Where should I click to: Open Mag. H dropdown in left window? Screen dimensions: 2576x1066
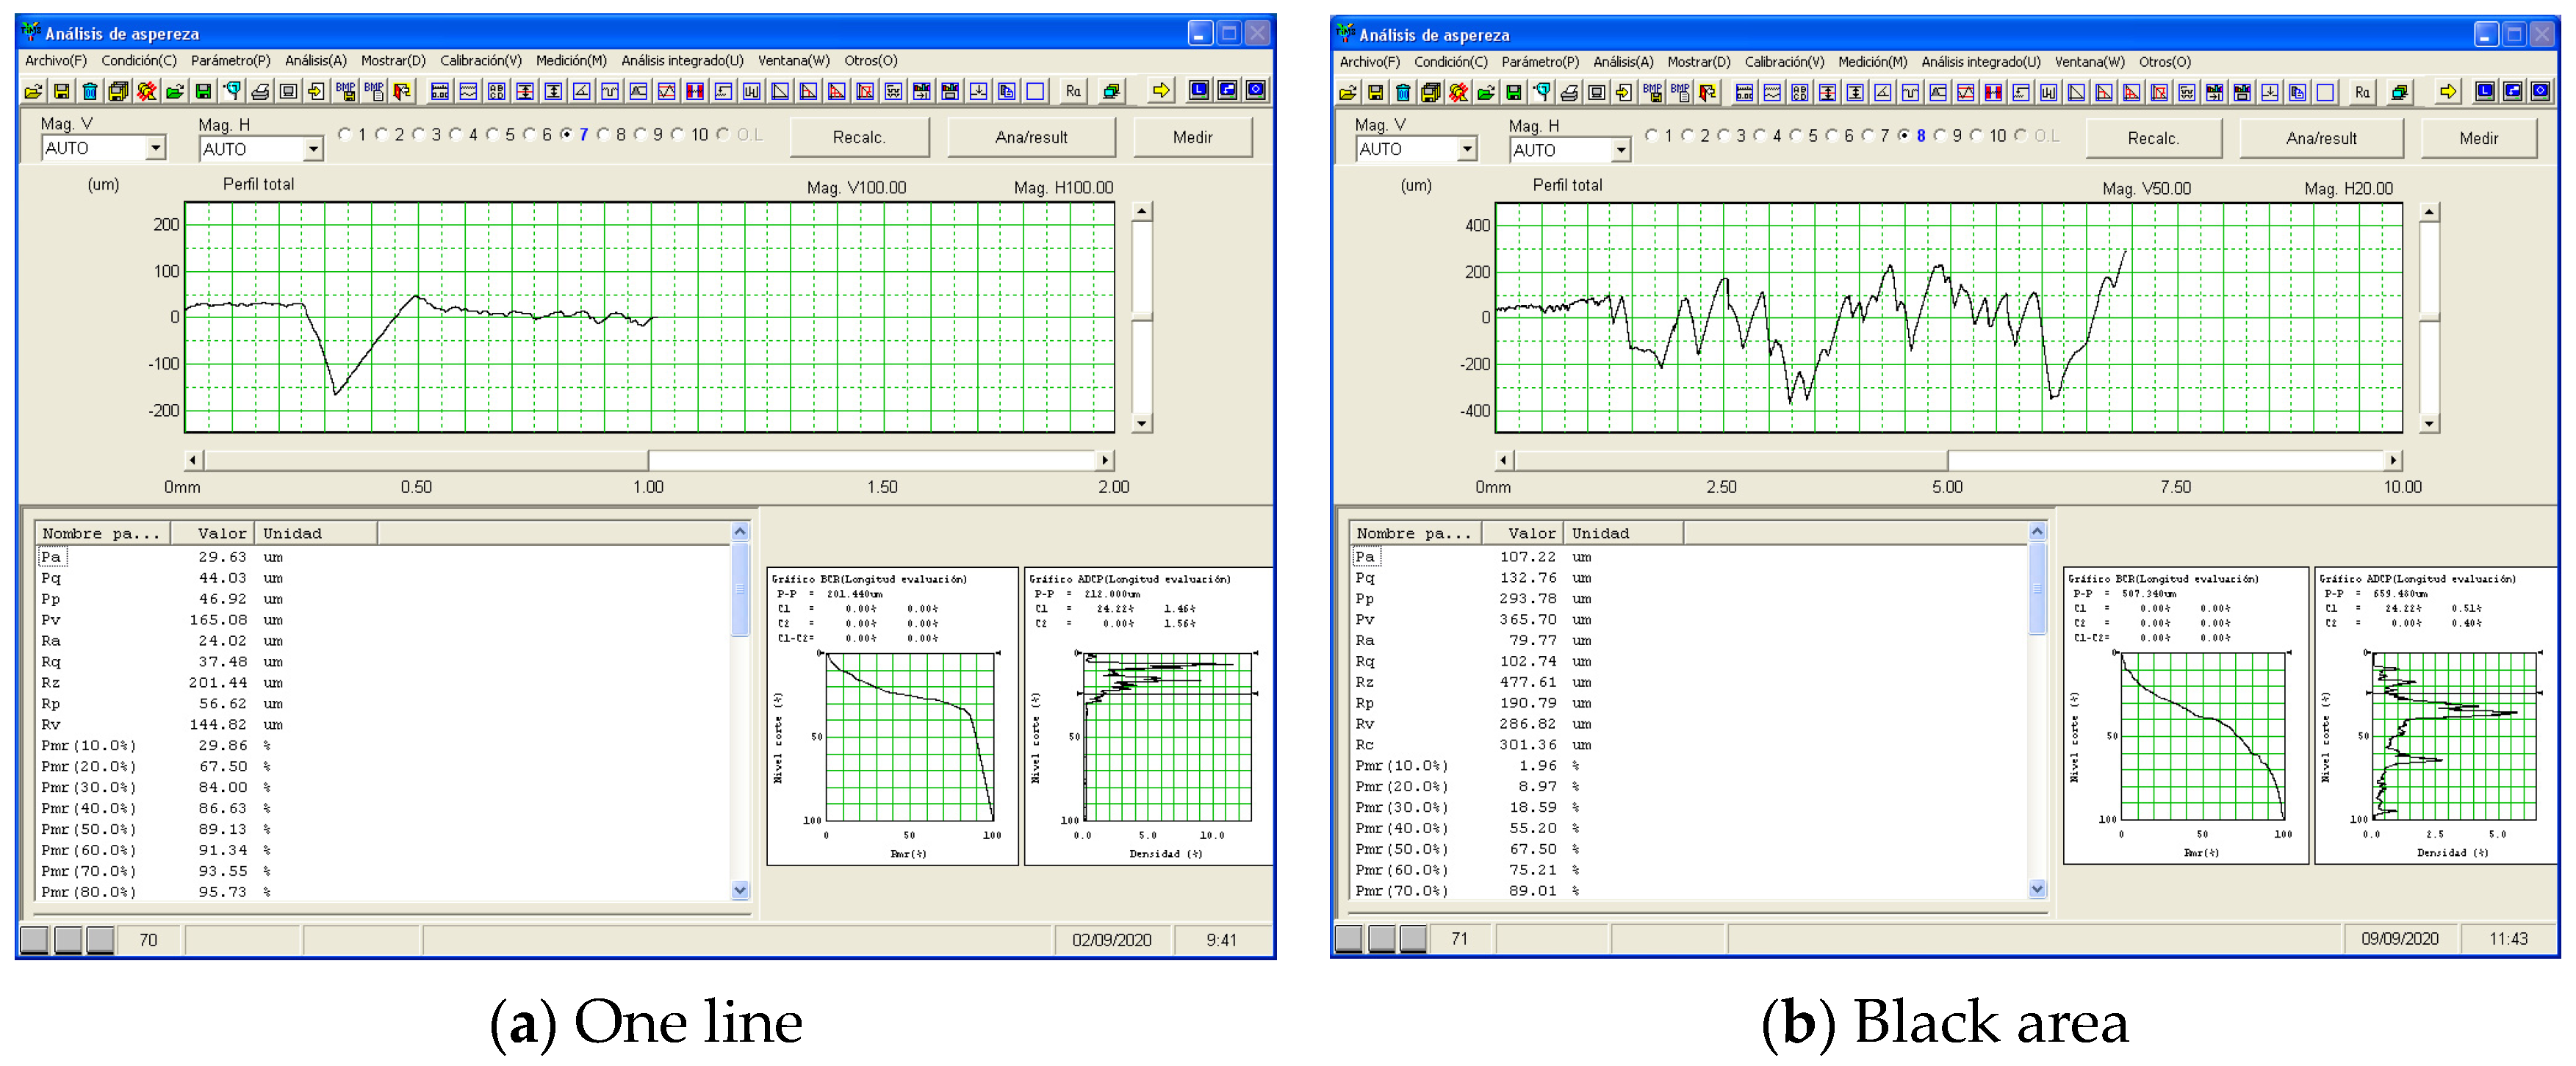(x=313, y=149)
